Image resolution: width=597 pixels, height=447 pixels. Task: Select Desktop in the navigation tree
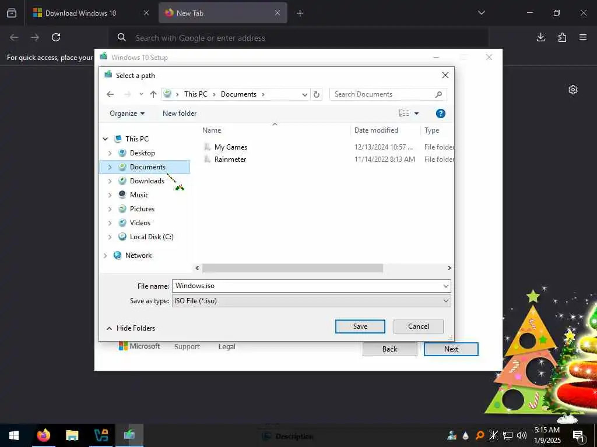(x=142, y=153)
